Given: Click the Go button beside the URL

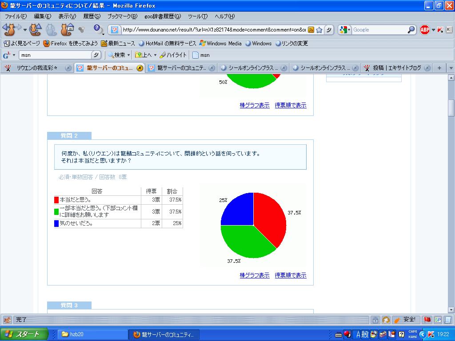Looking at the screenshot, I should 329,30.
